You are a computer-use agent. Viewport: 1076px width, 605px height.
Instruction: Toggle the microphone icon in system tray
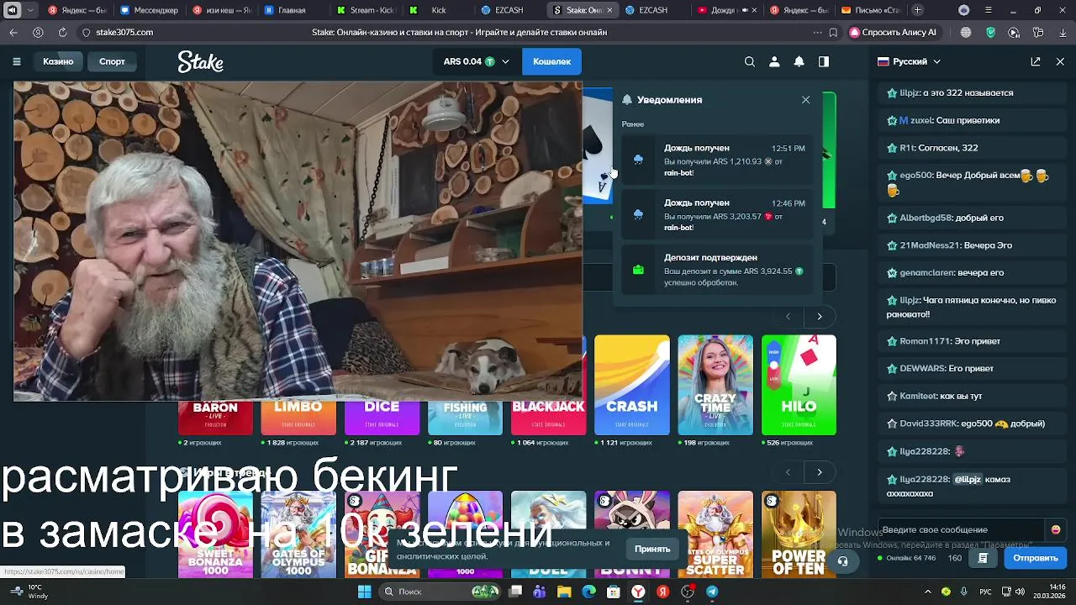(x=964, y=592)
